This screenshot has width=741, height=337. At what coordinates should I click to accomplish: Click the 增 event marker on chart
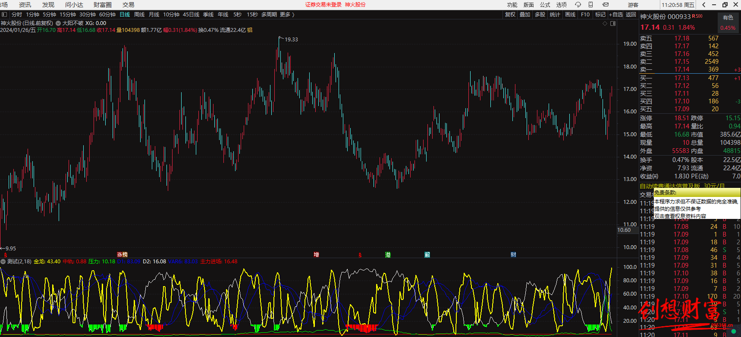(317, 255)
